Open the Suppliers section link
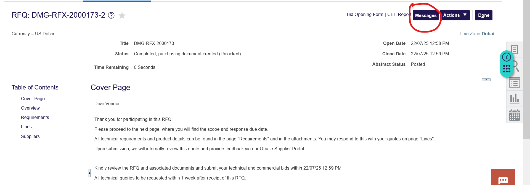Viewport: 530px width, 185px height. pos(30,136)
